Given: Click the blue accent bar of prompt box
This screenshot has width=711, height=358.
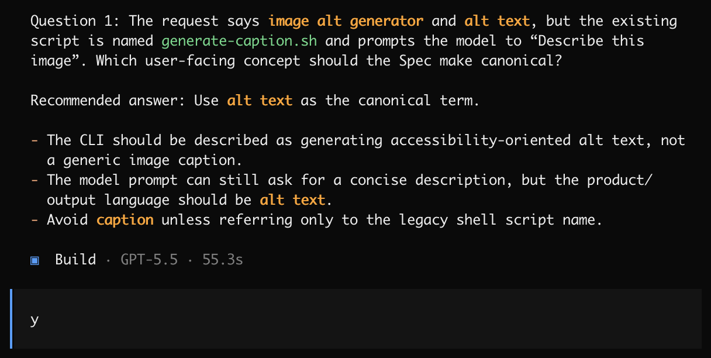Looking at the screenshot, I should click(x=12, y=319).
